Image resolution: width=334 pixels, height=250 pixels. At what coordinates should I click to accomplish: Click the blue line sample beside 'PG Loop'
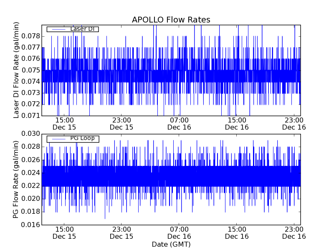click(59, 139)
